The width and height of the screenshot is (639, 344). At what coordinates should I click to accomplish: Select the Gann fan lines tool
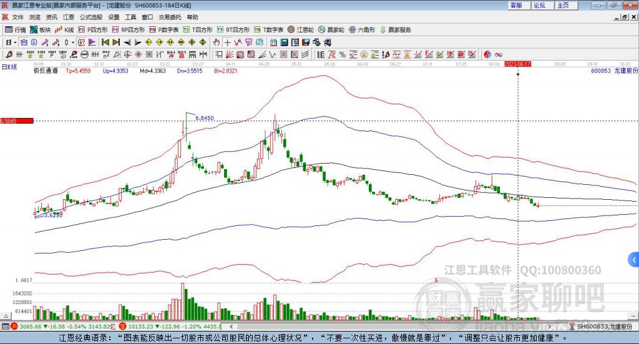[x=230, y=54]
